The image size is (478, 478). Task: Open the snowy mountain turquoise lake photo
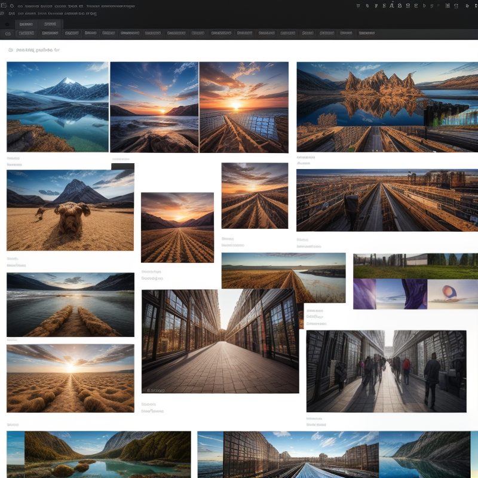click(x=57, y=106)
